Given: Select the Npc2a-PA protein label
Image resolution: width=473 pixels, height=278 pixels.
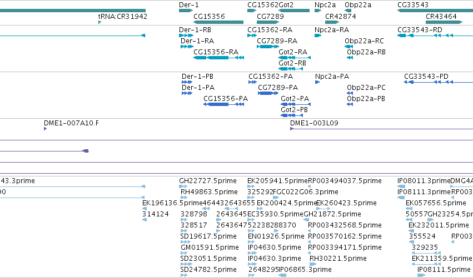Looking at the screenshot, I should [x=332, y=77].
